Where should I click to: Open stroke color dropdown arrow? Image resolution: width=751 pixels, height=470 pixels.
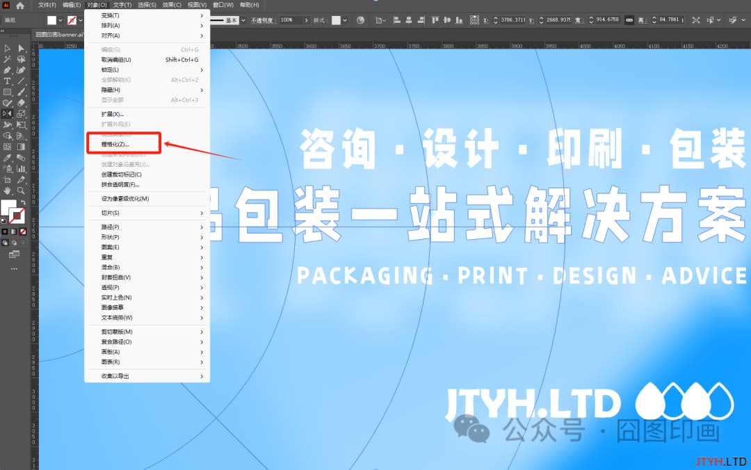point(81,20)
